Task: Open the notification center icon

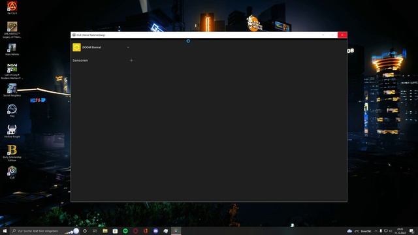Action: [x=411, y=230]
